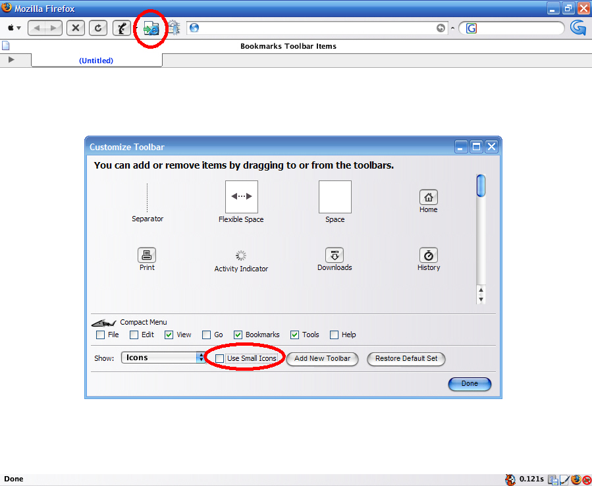The image size is (592, 486).
Task: Click the Forward arrow button
Action: coord(53,28)
